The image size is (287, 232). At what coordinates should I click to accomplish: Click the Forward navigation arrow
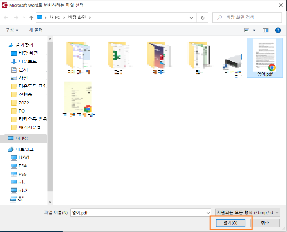tap(16, 18)
